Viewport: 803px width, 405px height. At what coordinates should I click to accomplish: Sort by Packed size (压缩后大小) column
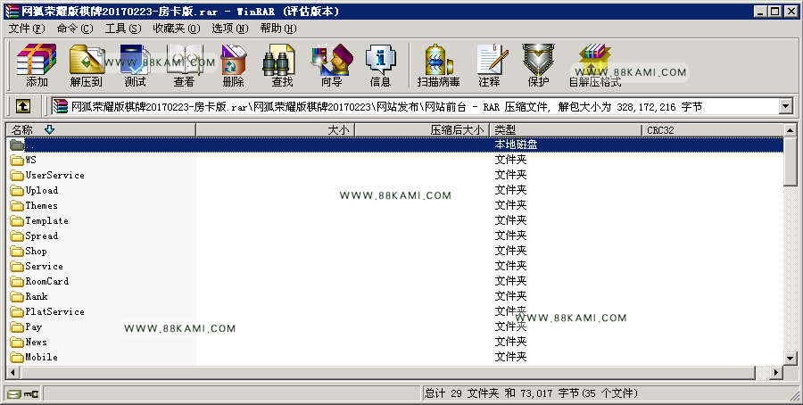422,130
